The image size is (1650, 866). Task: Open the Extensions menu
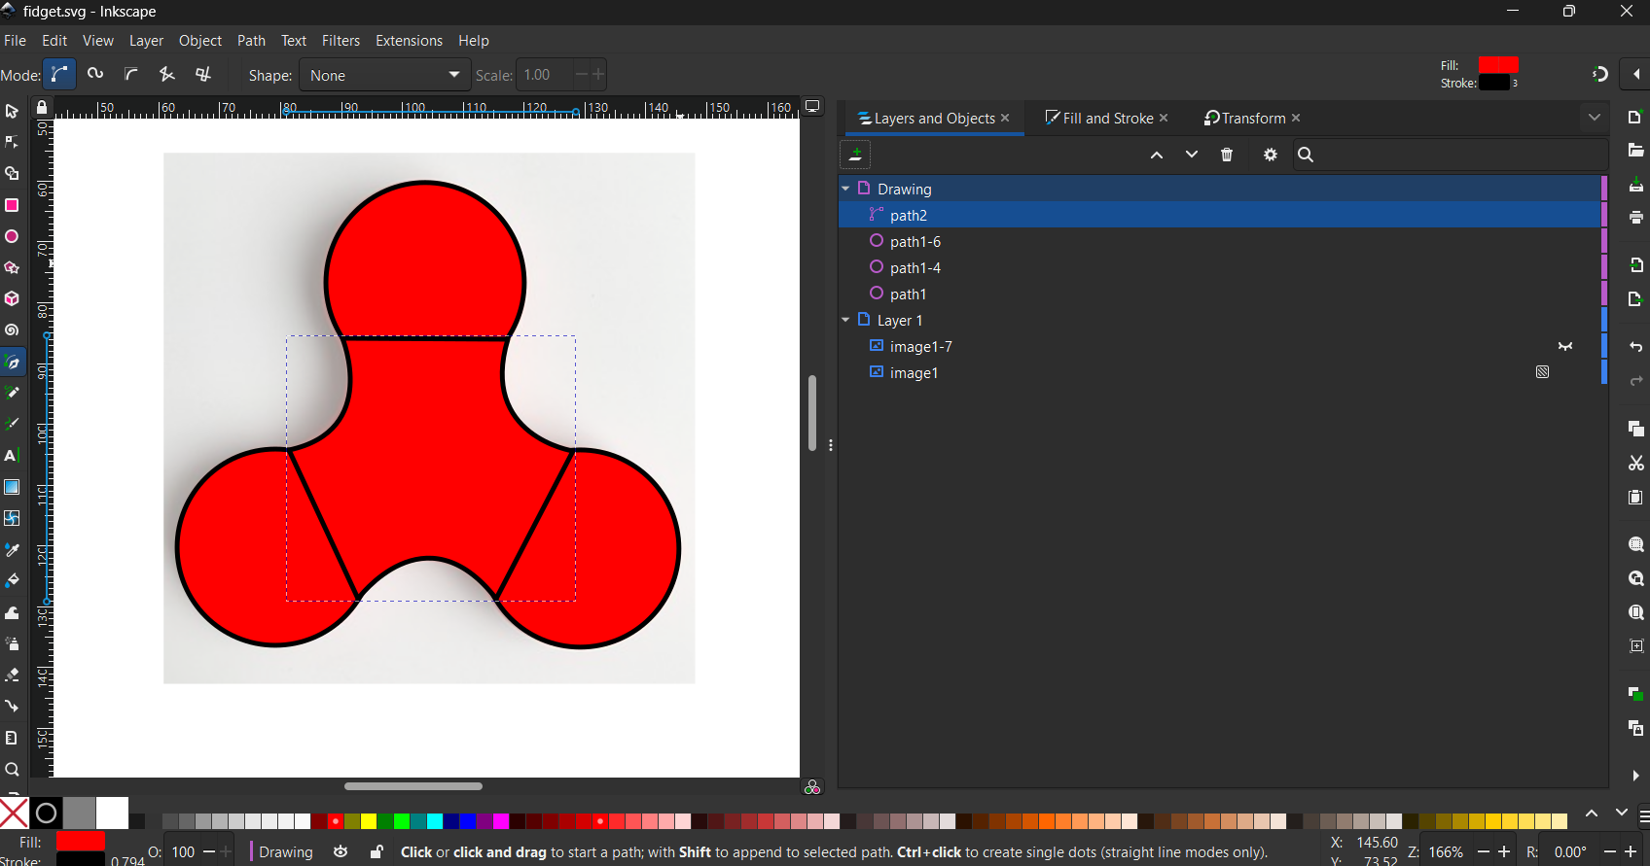tap(409, 41)
